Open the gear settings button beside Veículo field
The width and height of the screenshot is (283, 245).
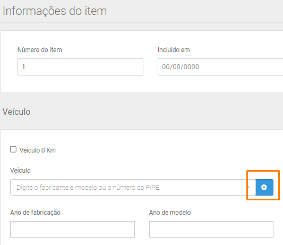point(264,188)
